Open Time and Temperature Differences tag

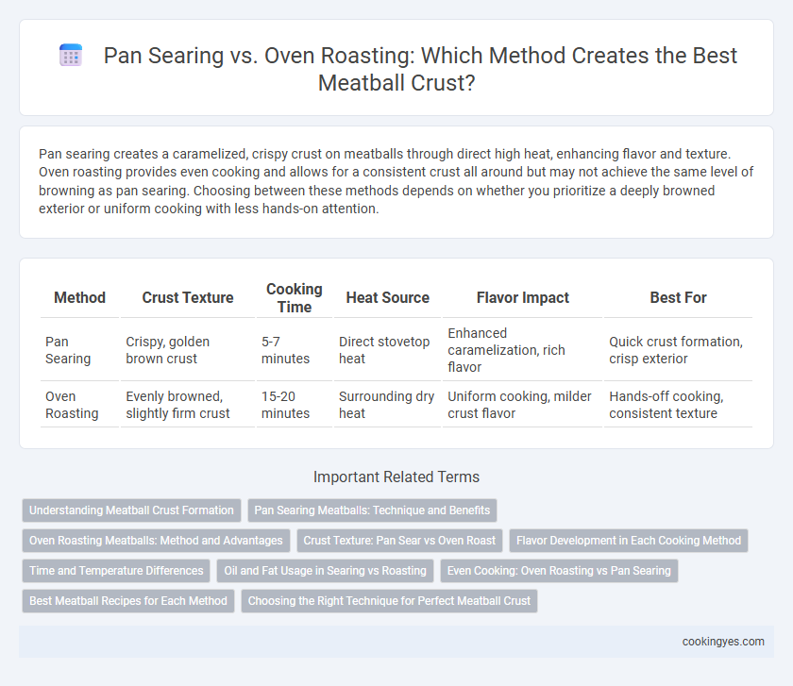(116, 571)
